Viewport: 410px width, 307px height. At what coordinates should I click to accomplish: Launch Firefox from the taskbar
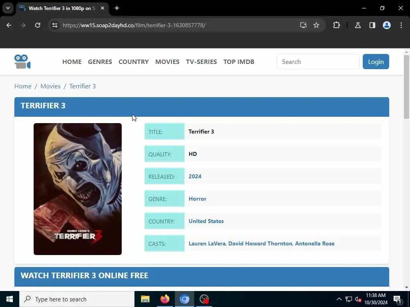click(165, 299)
